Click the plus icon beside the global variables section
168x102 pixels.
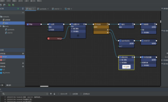point(23,54)
